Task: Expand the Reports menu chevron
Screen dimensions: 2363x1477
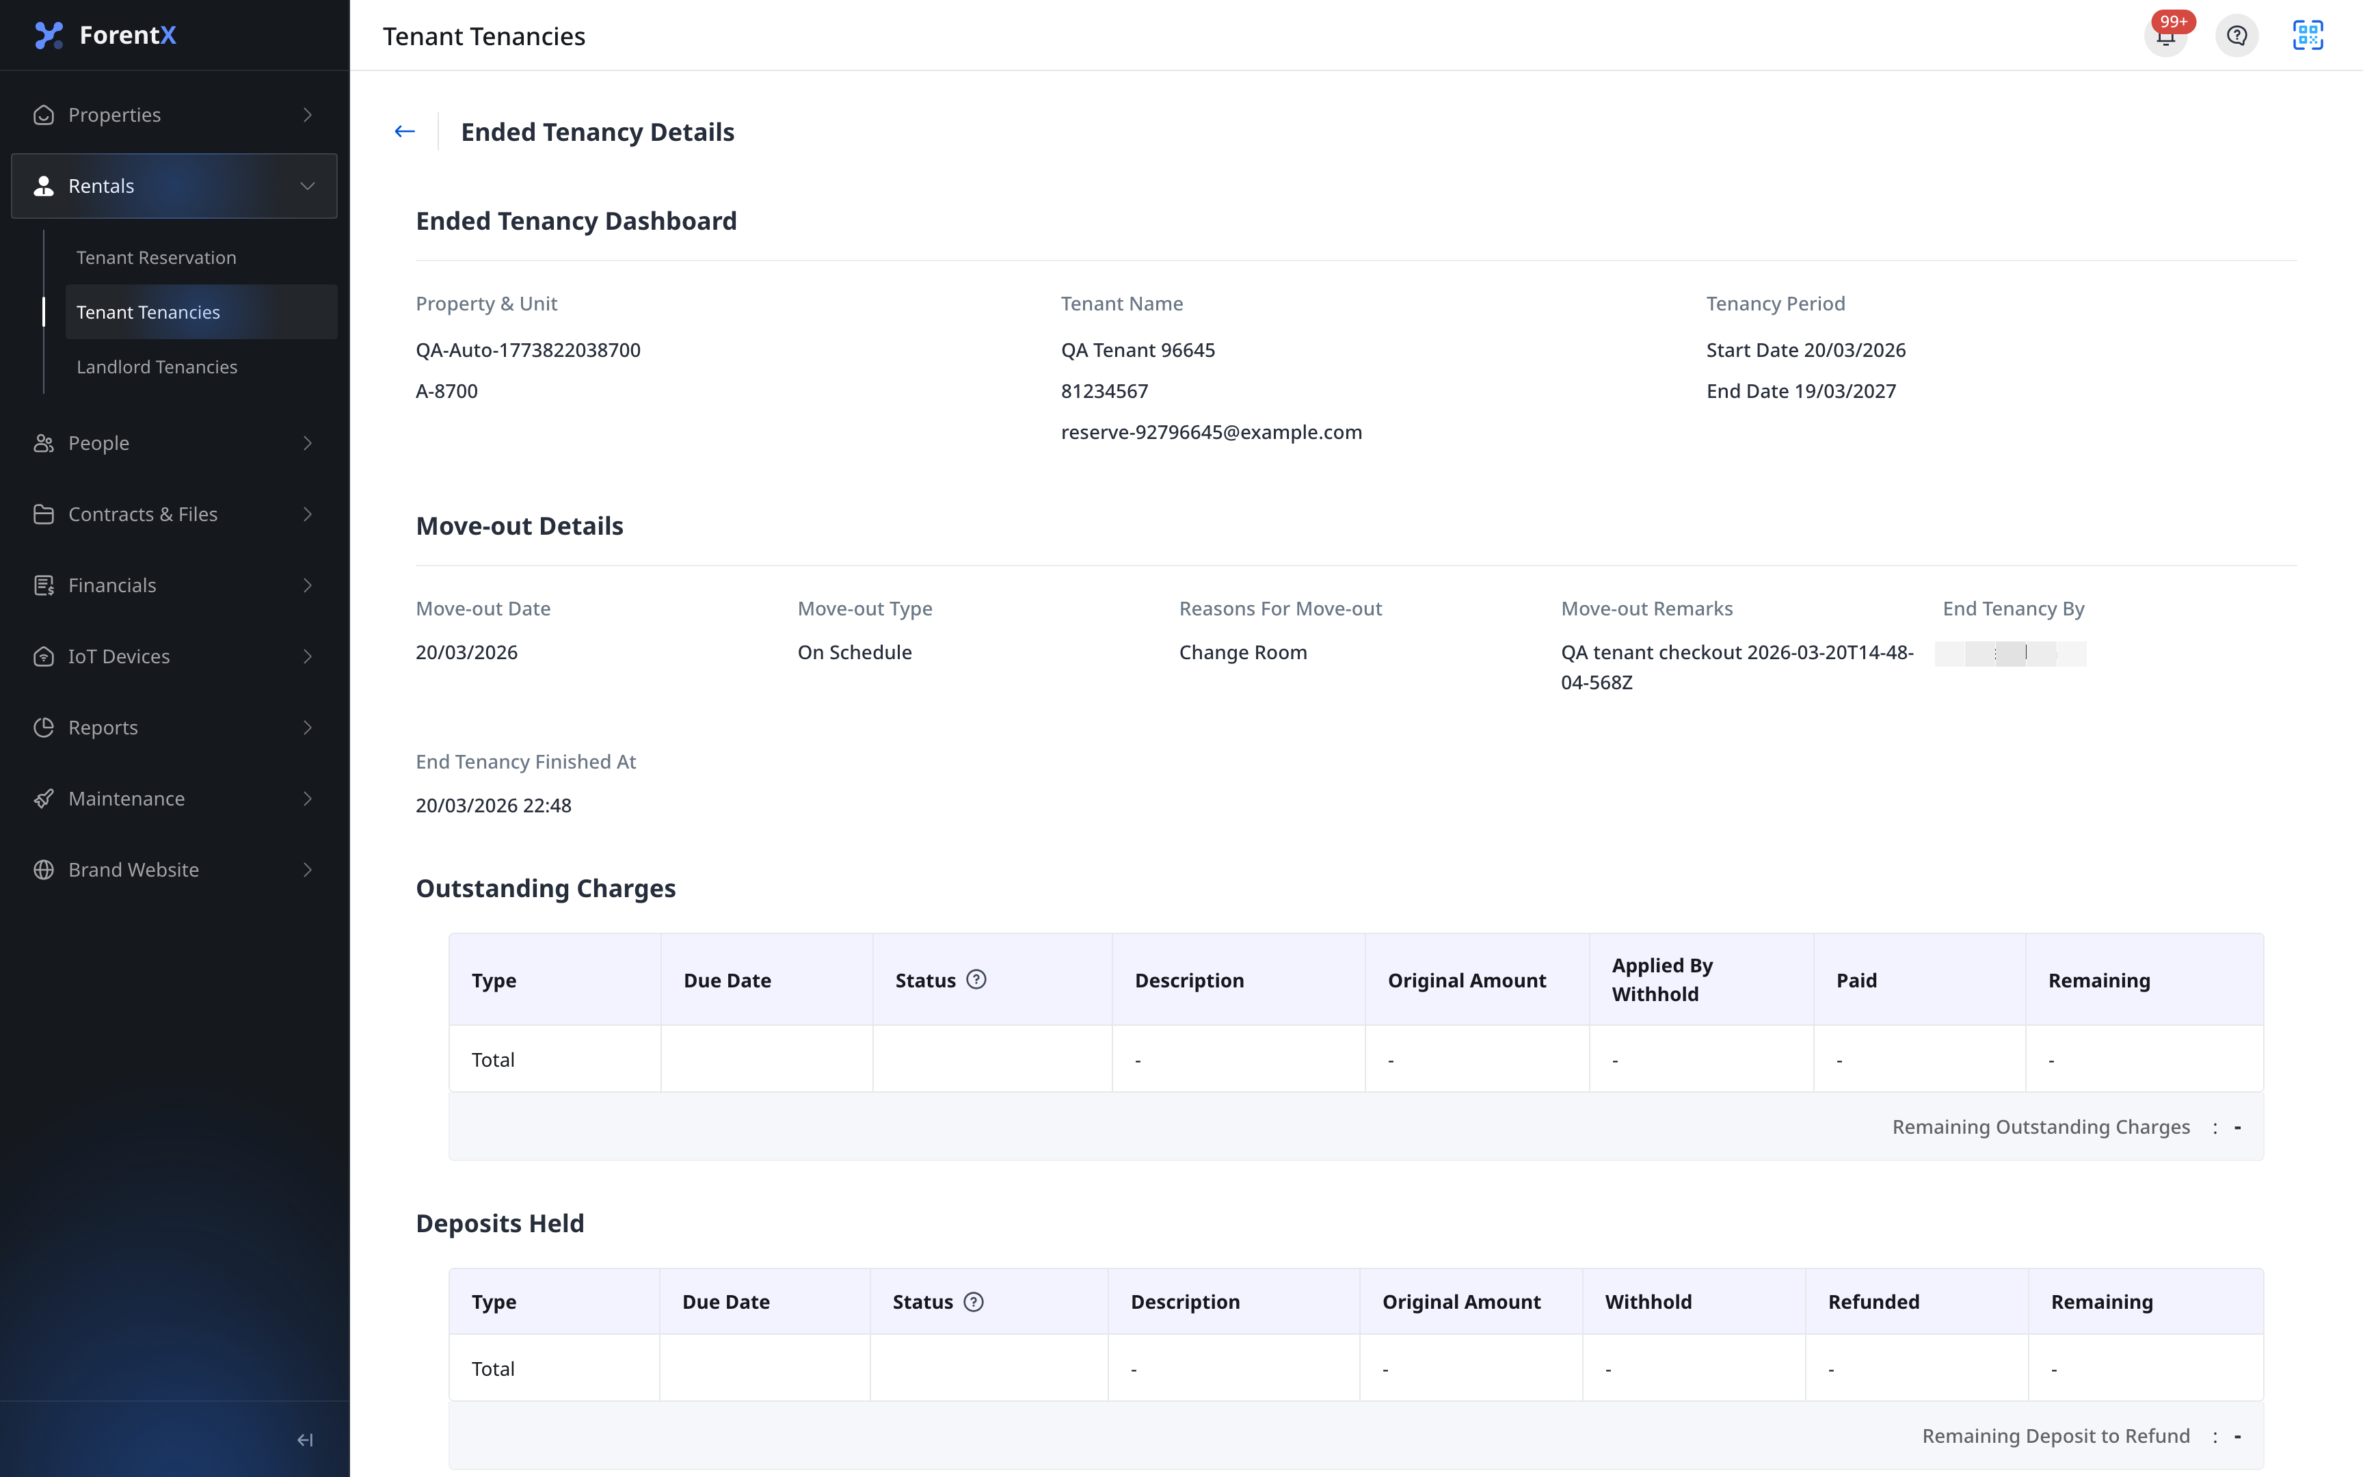Action: [308, 728]
